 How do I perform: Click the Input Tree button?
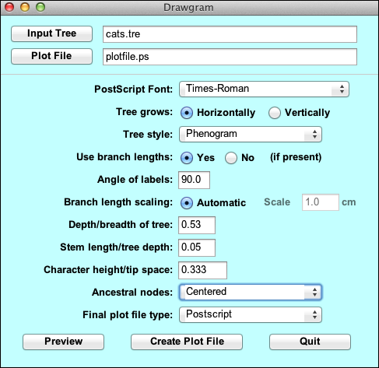click(51, 33)
